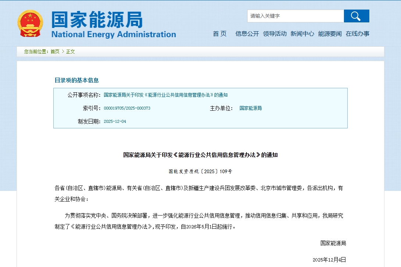Click the 公开事项名称 notice title value
401x267 pixels.
166,95
